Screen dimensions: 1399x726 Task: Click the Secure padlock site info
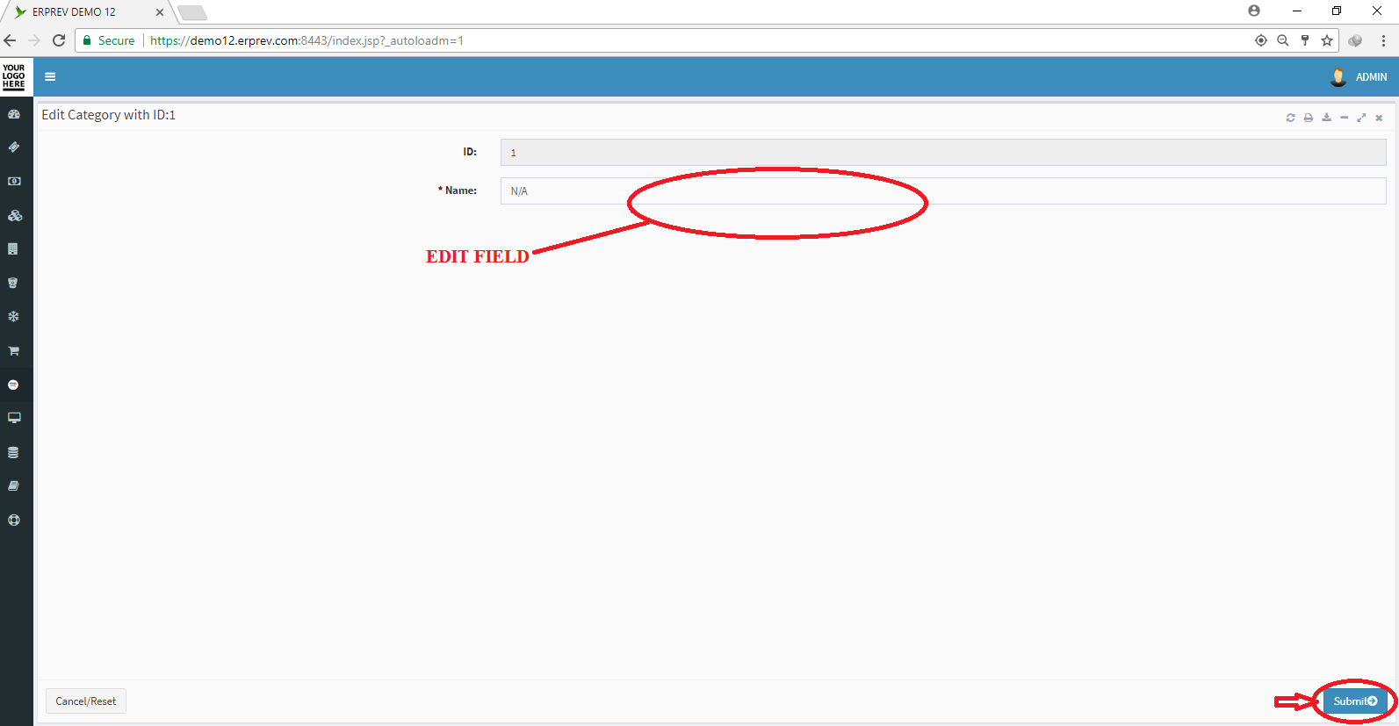pyautogui.click(x=109, y=40)
